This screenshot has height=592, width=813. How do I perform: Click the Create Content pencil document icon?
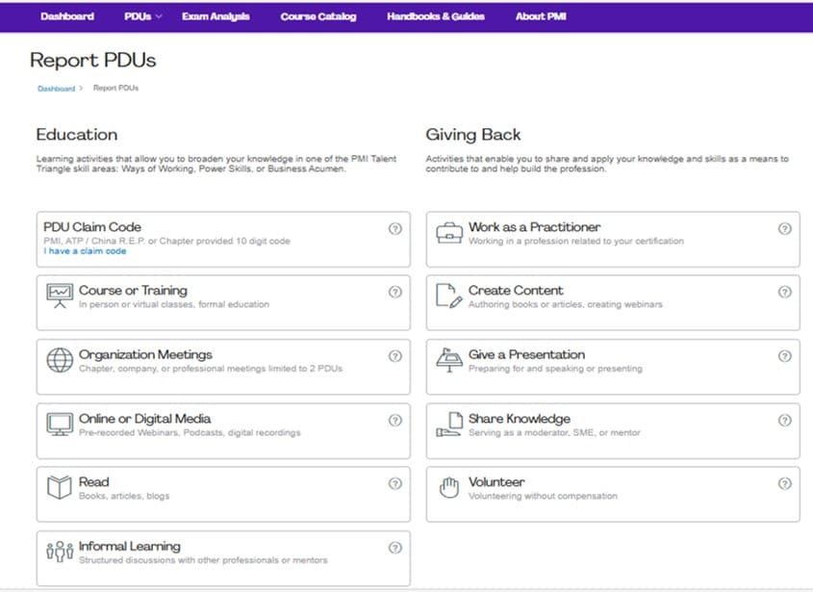449,296
